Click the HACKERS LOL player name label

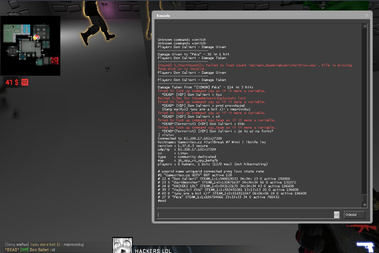153,250
